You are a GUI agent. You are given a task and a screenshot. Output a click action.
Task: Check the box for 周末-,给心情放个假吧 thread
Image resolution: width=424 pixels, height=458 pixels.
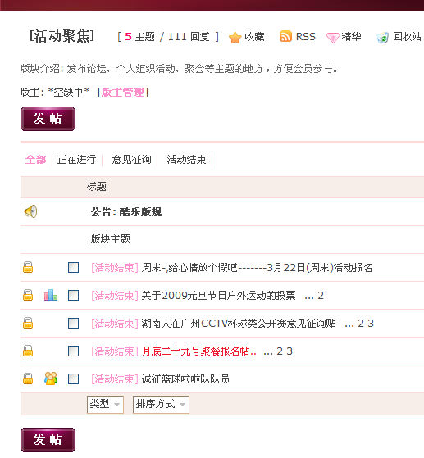[73, 267]
